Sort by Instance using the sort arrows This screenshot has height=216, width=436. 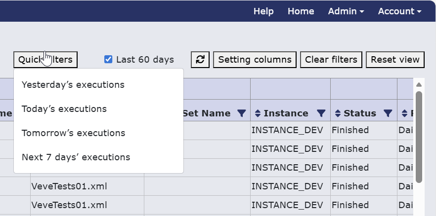click(258, 113)
